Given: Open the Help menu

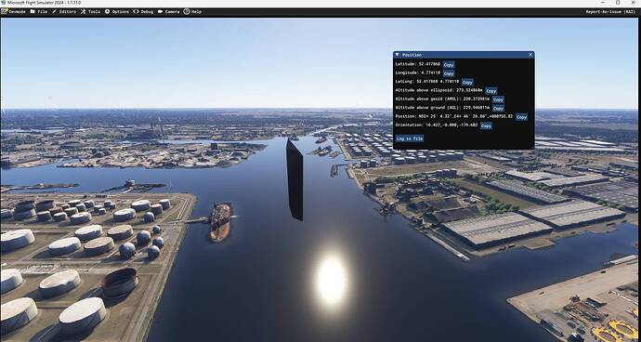Looking at the screenshot, I should click(192, 11).
